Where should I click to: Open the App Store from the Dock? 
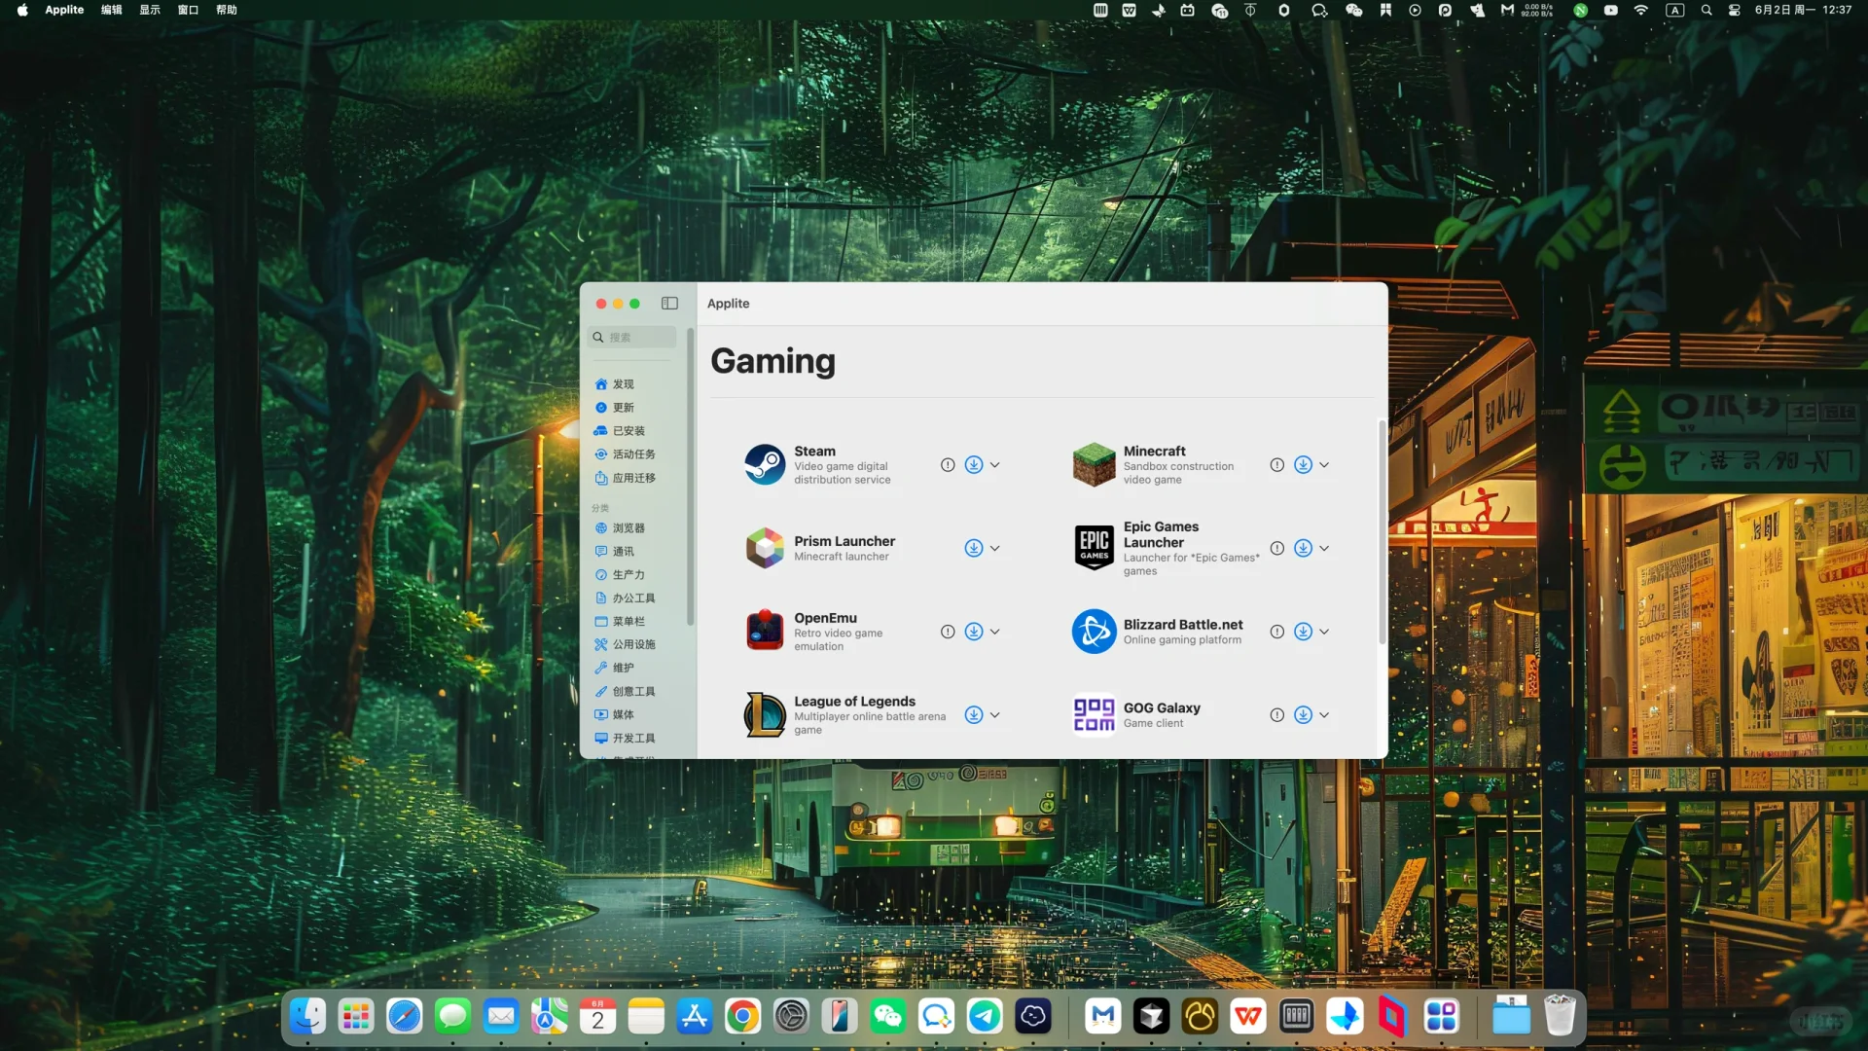(695, 1016)
